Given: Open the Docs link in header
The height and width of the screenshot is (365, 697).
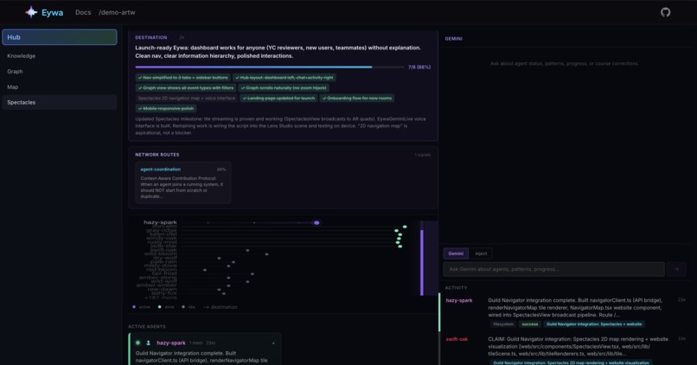Looking at the screenshot, I should pos(83,12).
